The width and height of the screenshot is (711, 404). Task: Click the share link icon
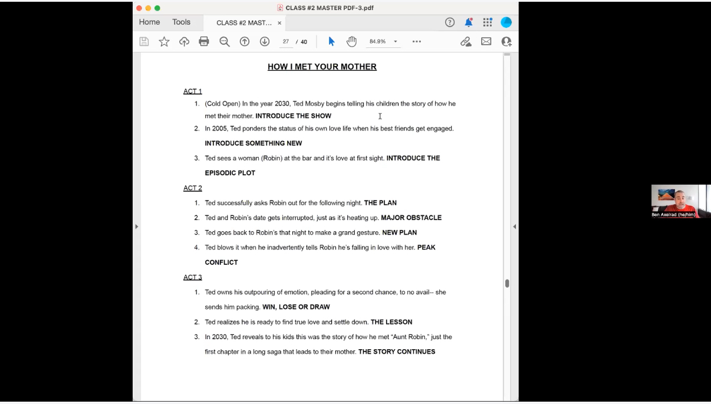[466, 41]
